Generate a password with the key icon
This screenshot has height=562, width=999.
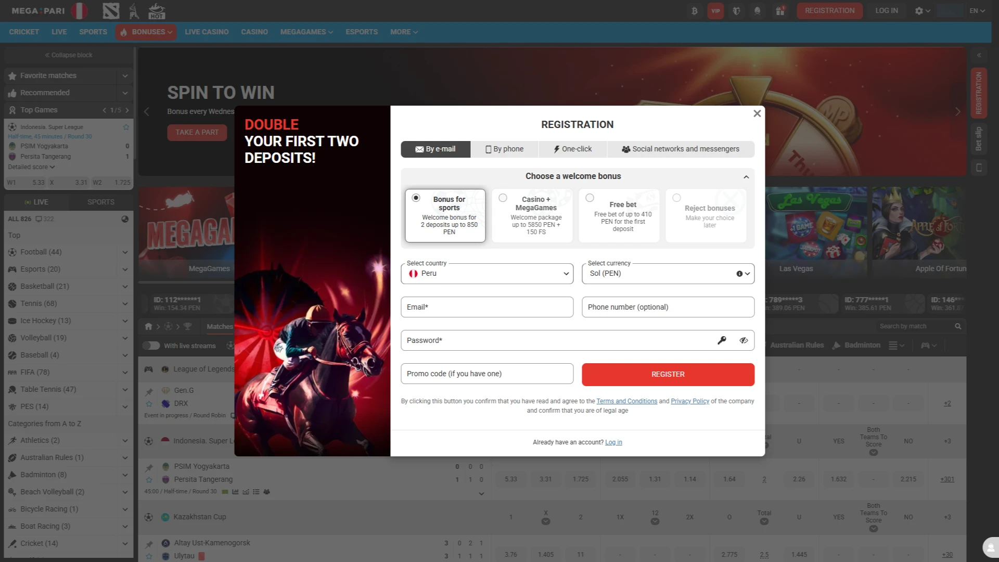(x=722, y=340)
